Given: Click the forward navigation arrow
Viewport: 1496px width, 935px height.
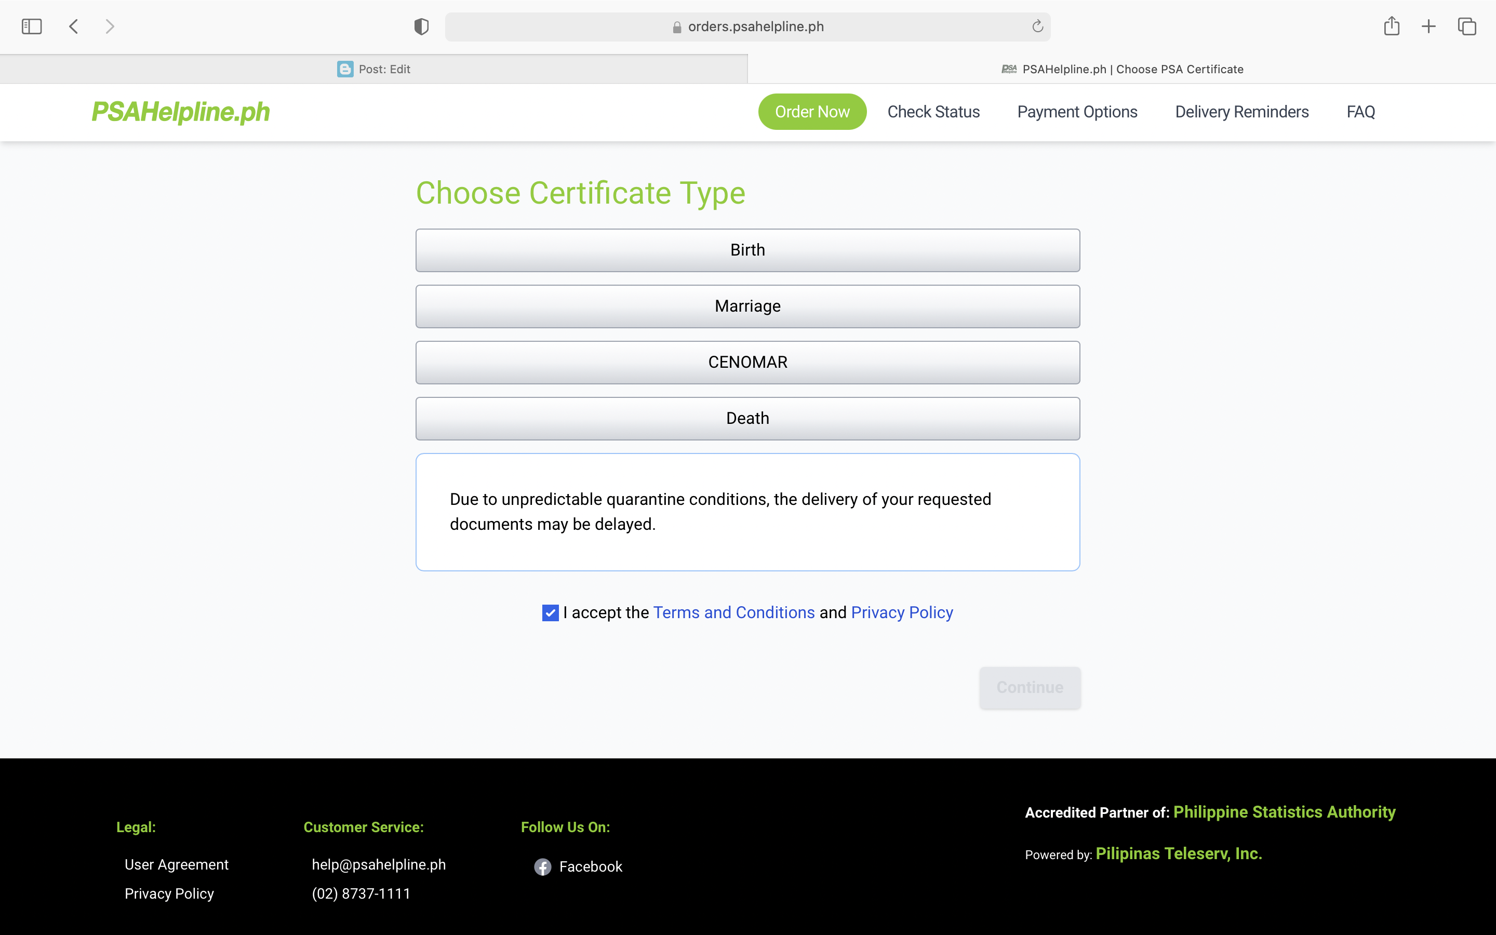Looking at the screenshot, I should point(110,26).
